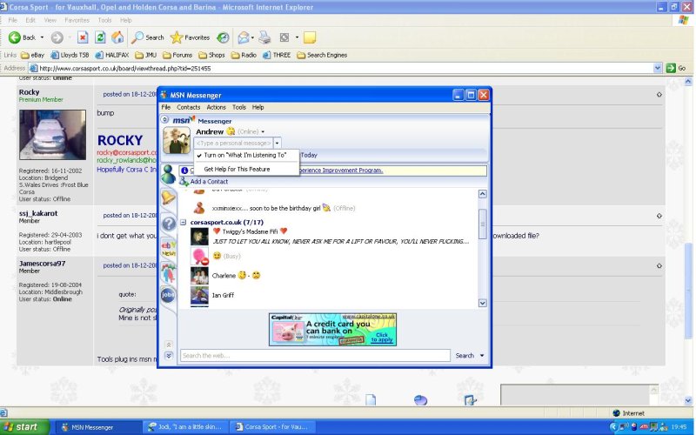
Task: Click contact list scroll up arrow
Action: tap(482, 194)
